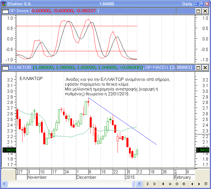
Task: Click the '2015' year label on date axis
Action: 130,177
